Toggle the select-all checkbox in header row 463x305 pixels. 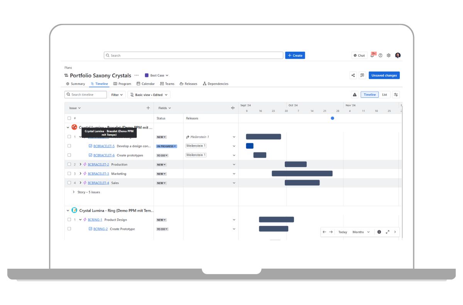pos(69,118)
